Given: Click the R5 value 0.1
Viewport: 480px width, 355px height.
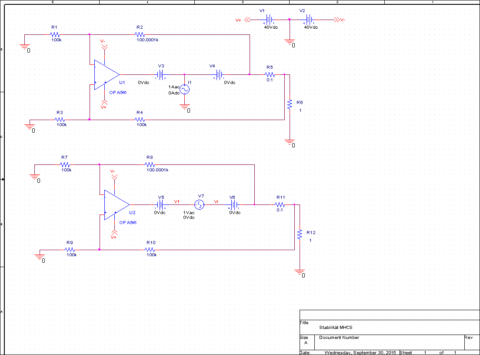Looking at the screenshot, I should tap(270, 80).
